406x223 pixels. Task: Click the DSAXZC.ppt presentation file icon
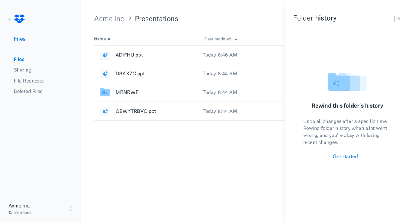point(105,74)
